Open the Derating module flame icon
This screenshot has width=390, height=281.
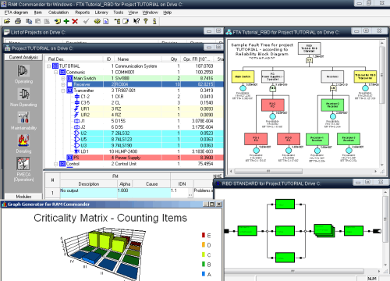click(x=23, y=140)
